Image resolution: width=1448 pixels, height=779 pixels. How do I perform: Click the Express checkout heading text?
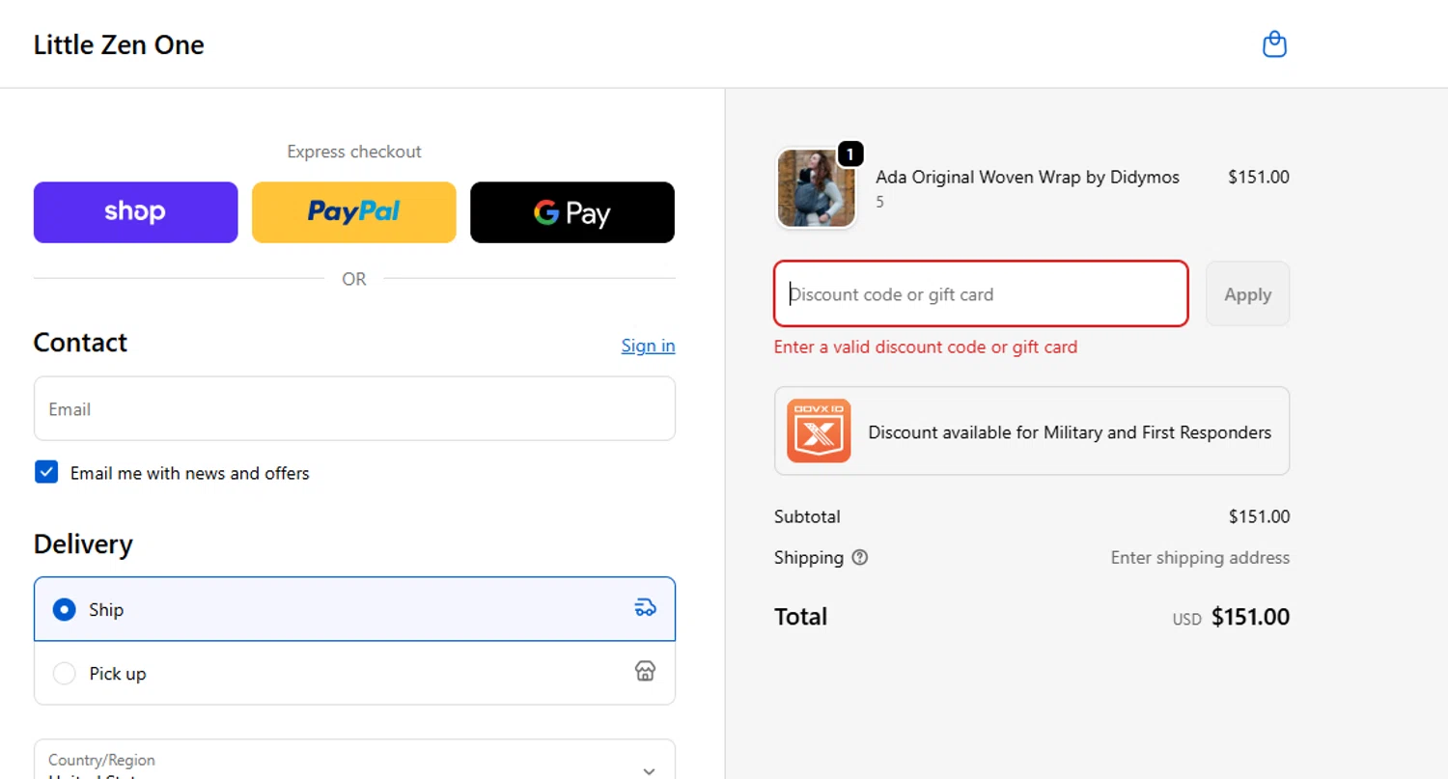[354, 152]
